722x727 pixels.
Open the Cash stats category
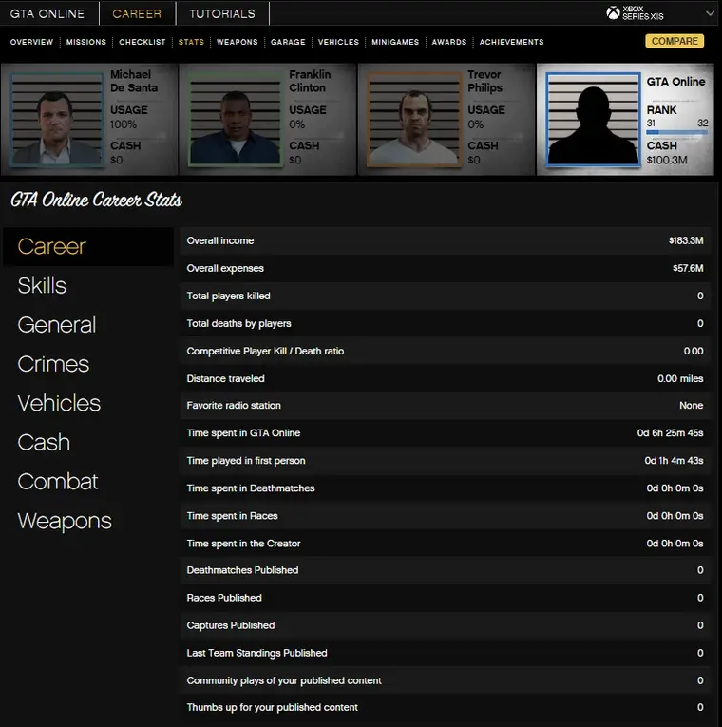[x=44, y=442]
